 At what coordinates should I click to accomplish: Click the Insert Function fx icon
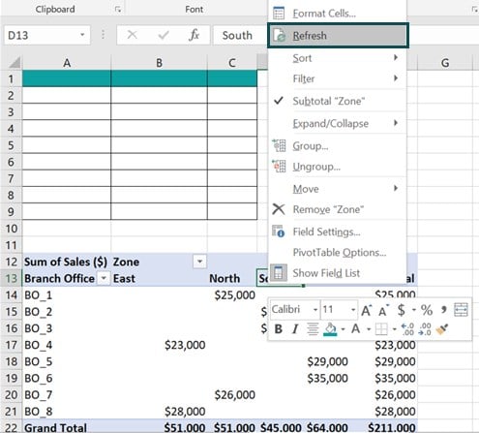pos(195,35)
